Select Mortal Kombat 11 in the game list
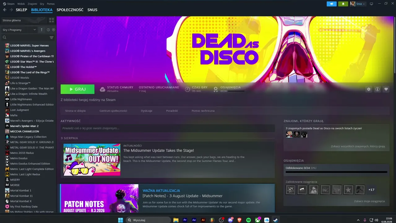The image size is (396, 223). coord(21,196)
